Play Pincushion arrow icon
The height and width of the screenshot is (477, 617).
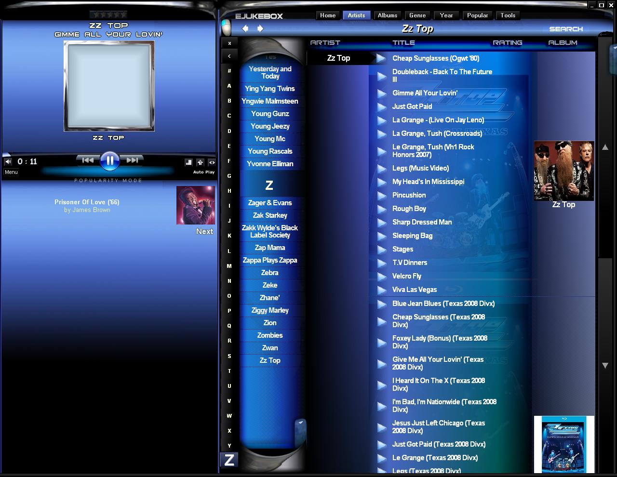click(x=381, y=196)
